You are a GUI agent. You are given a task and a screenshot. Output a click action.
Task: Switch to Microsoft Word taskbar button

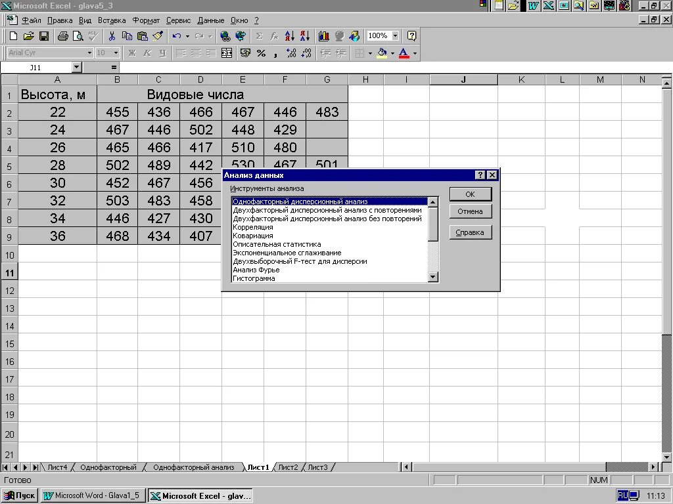point(93,495)
